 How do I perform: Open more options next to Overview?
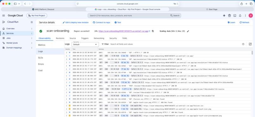point(32,28)
